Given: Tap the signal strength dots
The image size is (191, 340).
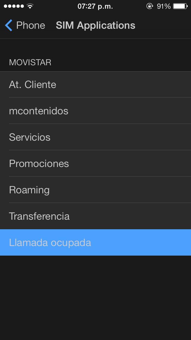Looking at the screenshot, I should click(x=13, y=6).
